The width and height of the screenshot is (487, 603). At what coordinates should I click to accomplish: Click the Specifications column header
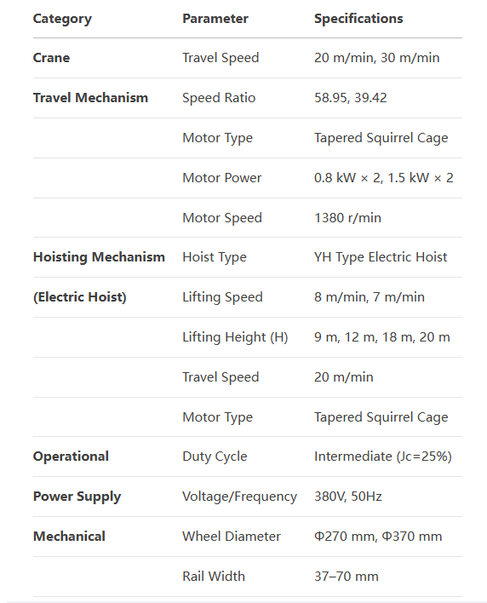(358, 19)
